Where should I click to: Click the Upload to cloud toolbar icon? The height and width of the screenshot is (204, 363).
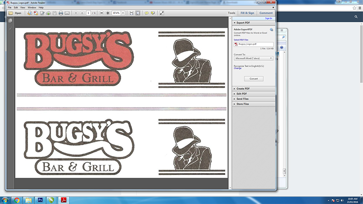[49, 13]
